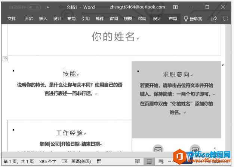Switch to the 插入 ribbon tab
The image size is (234, 167).
43,19
